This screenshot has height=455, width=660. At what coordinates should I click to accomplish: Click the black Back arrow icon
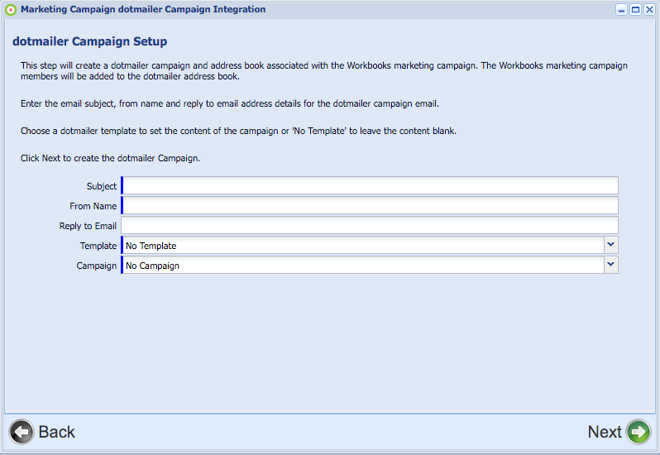pyautogui.click(x=22, y=432)
